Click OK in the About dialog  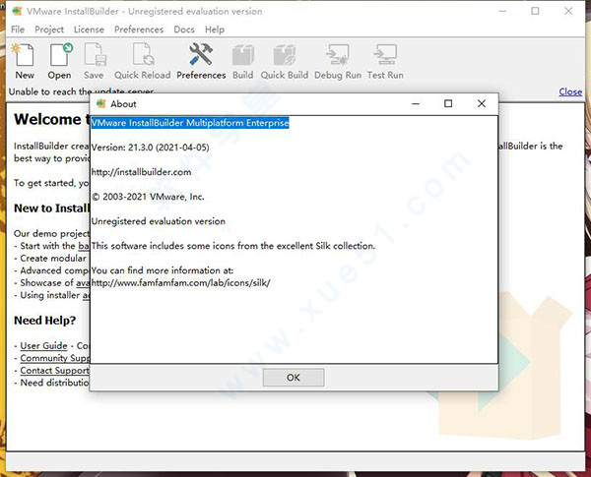click(x=294, y=378)
